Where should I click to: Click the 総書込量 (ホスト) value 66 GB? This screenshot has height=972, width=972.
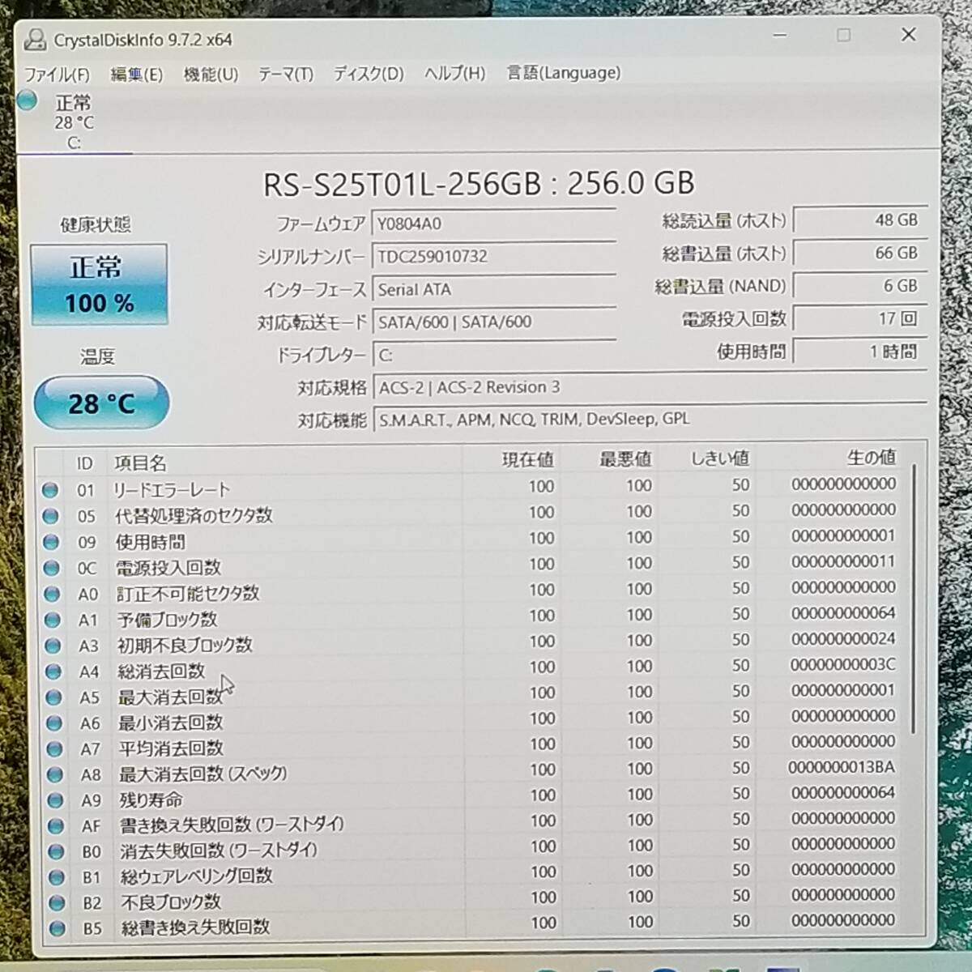coord(860,254)
